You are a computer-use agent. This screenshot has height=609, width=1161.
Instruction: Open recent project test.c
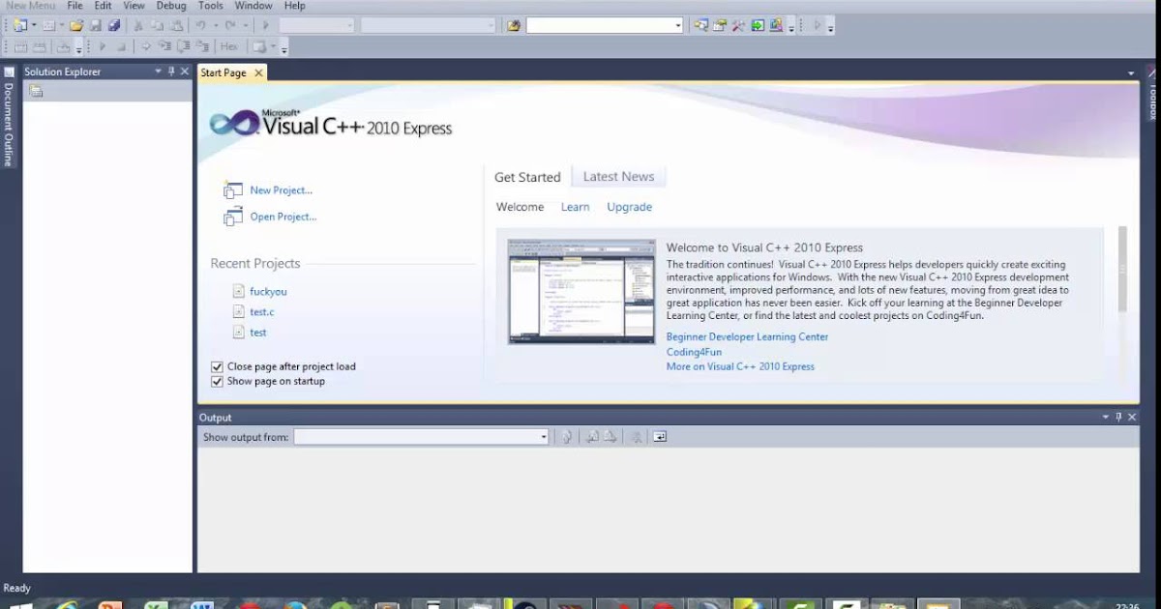[261, 311]
